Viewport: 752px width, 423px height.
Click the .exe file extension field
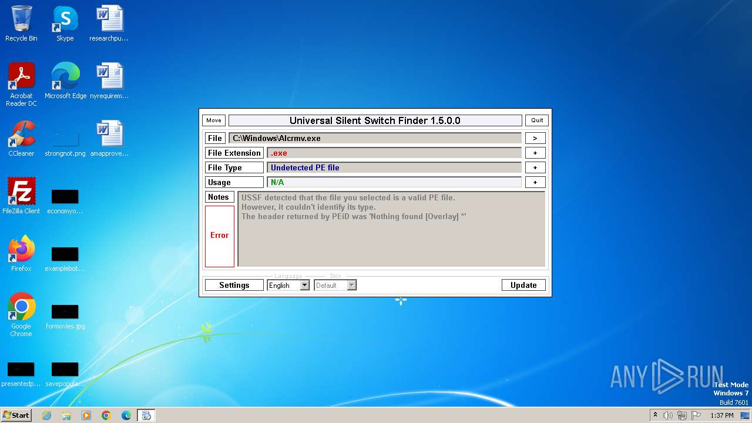pos(394,153)
